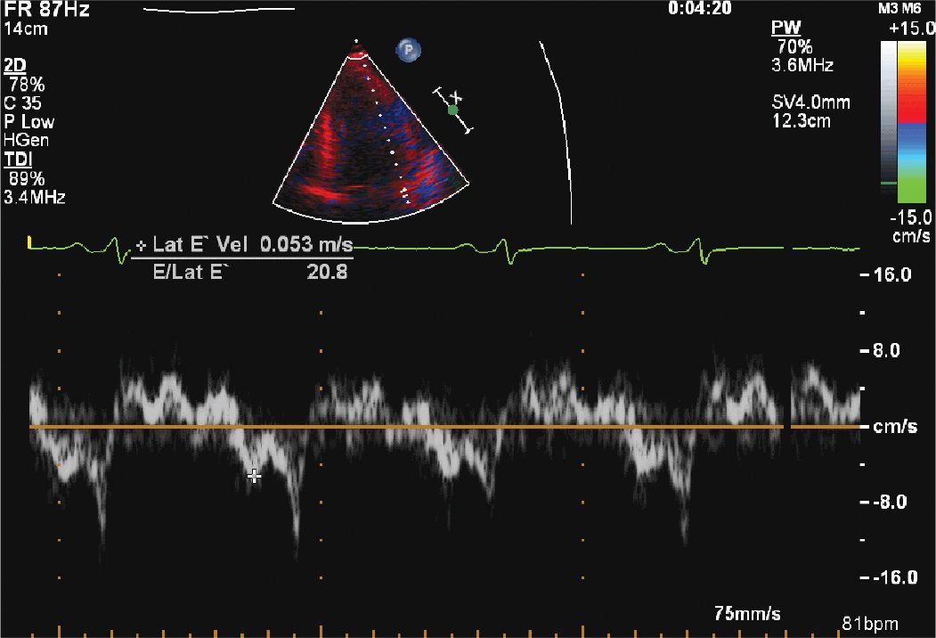The width and height of the screenshot is (936, 638).
Task: Click the blue P probe orientation marker
Action: [x=408, y=51]
